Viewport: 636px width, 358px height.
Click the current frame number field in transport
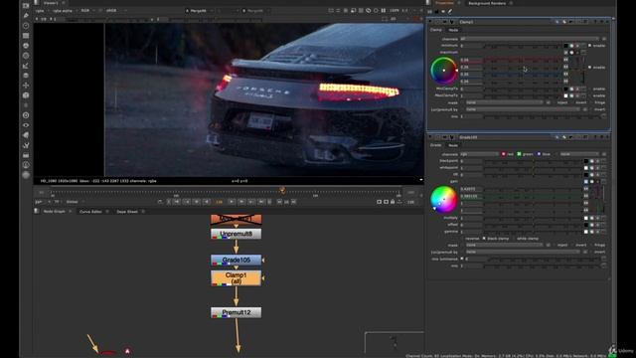point(219,202)
